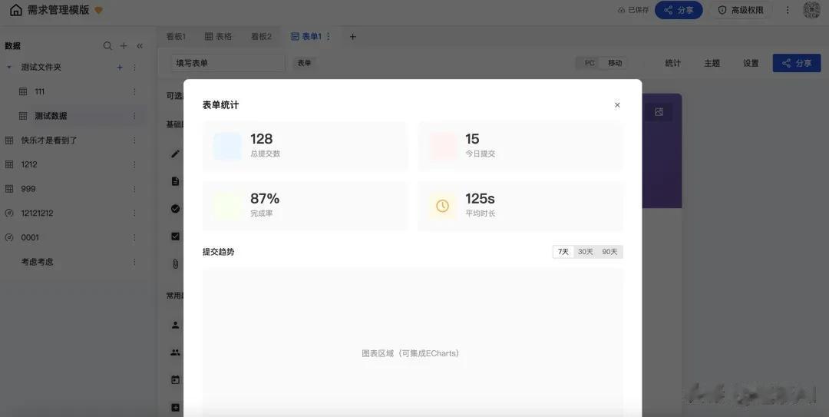Search in the 数据 sidebar
829x417 pixels.
(107, 46)
